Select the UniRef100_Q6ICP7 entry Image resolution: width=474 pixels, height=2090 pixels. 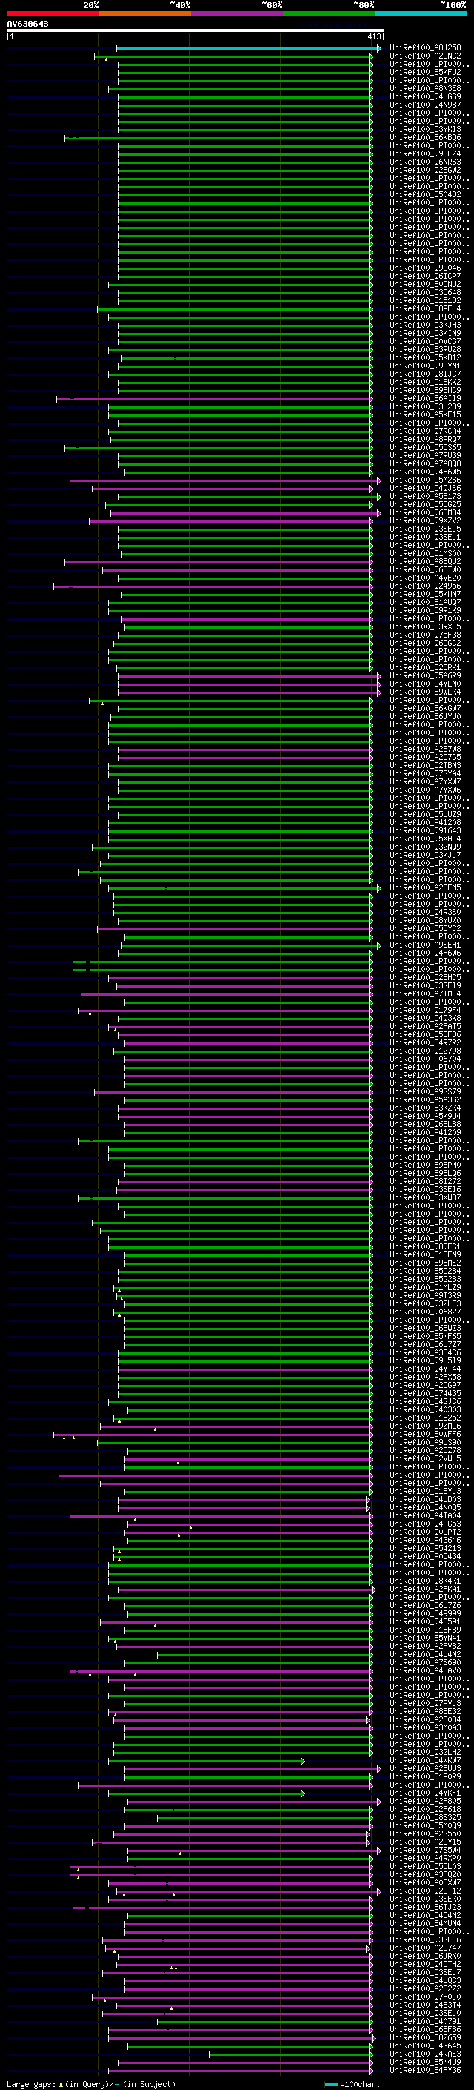point(425,277)
